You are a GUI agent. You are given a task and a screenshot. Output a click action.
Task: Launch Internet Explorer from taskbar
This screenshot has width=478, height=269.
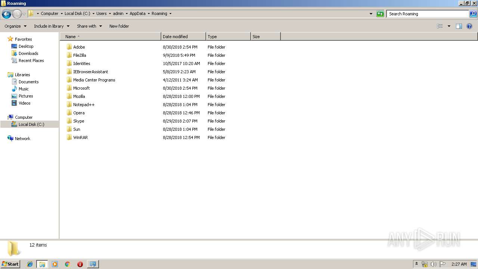pos(30,264)
